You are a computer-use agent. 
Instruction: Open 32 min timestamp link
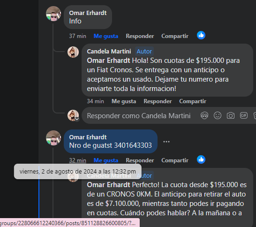point(77,160)
